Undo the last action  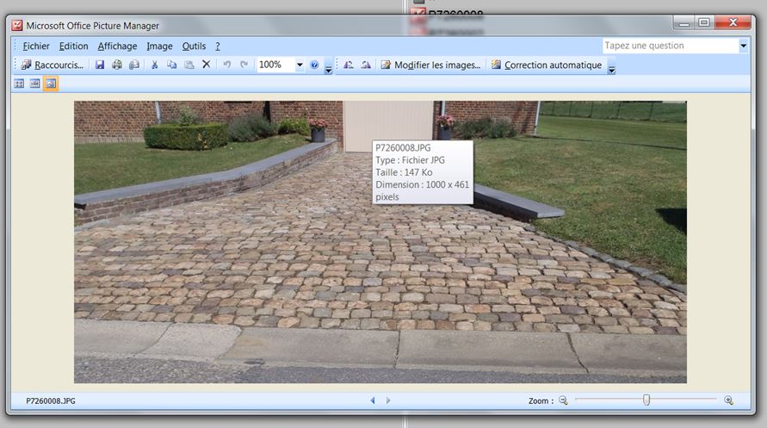(x=227, y=65)
